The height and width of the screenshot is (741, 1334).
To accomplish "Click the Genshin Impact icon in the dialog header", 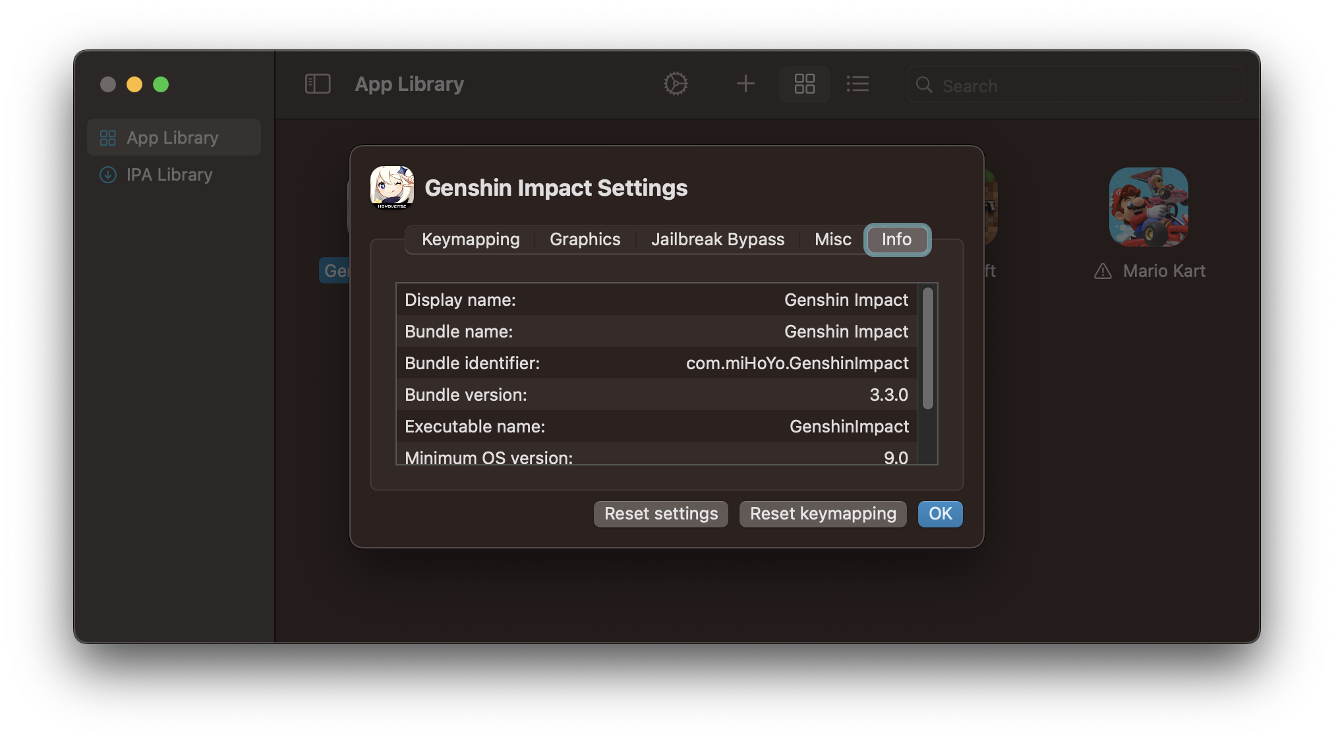I will [x=392, y=188].
